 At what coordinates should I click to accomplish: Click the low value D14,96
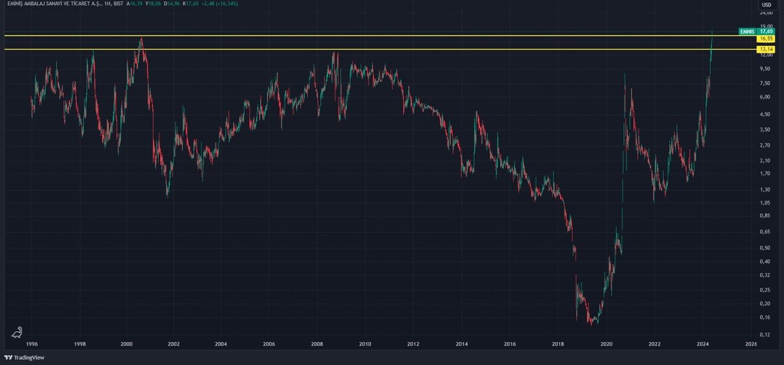point(173,4)
